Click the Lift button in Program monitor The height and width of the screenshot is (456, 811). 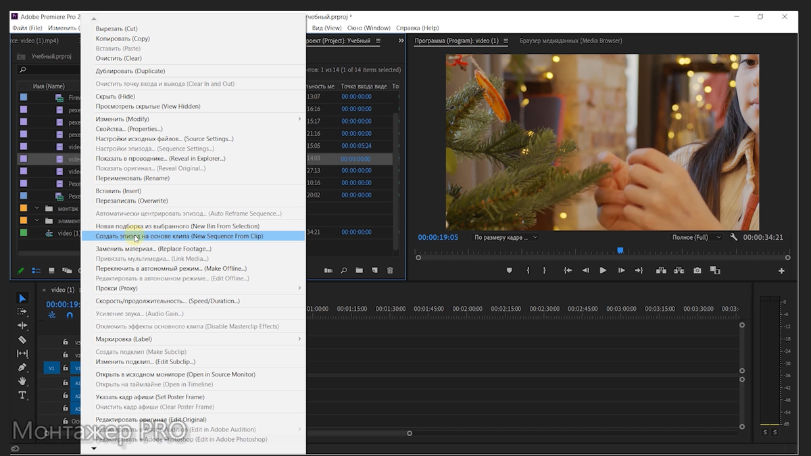(661, 270)
